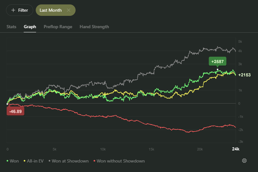The image size is (258, 172).
Task: Click the +2587 peak value tooltip
Action: click(217, 61)
